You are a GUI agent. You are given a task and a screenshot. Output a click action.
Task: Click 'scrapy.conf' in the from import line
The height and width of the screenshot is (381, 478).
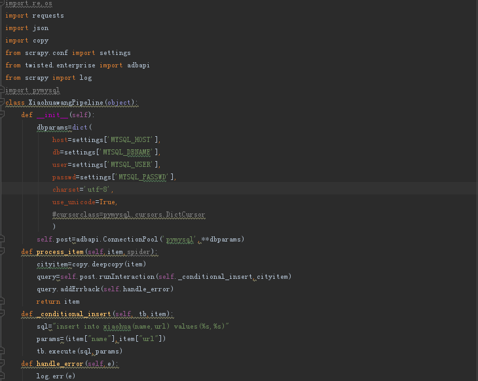tap(46, 53)
